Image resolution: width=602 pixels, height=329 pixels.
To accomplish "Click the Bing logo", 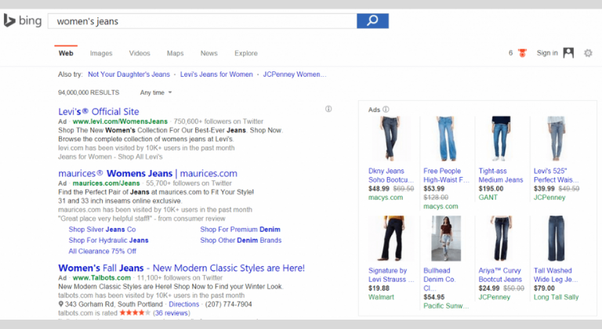I will coord(22,20).
